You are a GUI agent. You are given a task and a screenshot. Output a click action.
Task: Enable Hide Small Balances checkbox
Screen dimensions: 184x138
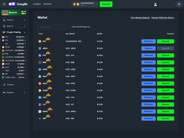click(x=70, y=27)
